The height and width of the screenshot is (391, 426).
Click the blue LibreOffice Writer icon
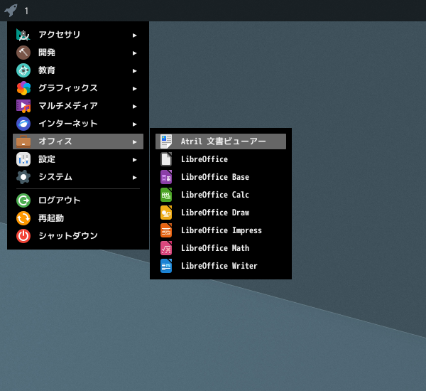pyautogui.click(x=166, y=266)
